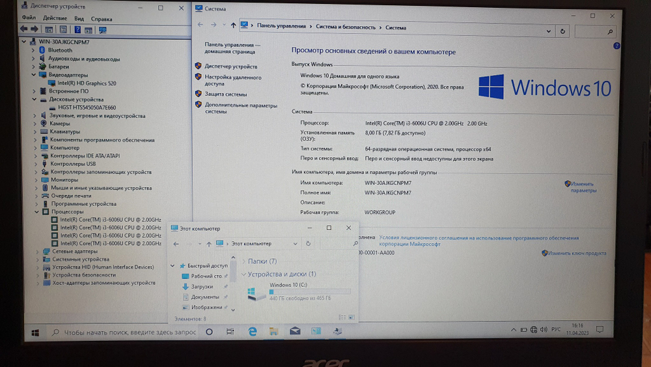Select Быстрый доступ in navigation pane
Screen dimensions: 651x367
tap(207, 265)
